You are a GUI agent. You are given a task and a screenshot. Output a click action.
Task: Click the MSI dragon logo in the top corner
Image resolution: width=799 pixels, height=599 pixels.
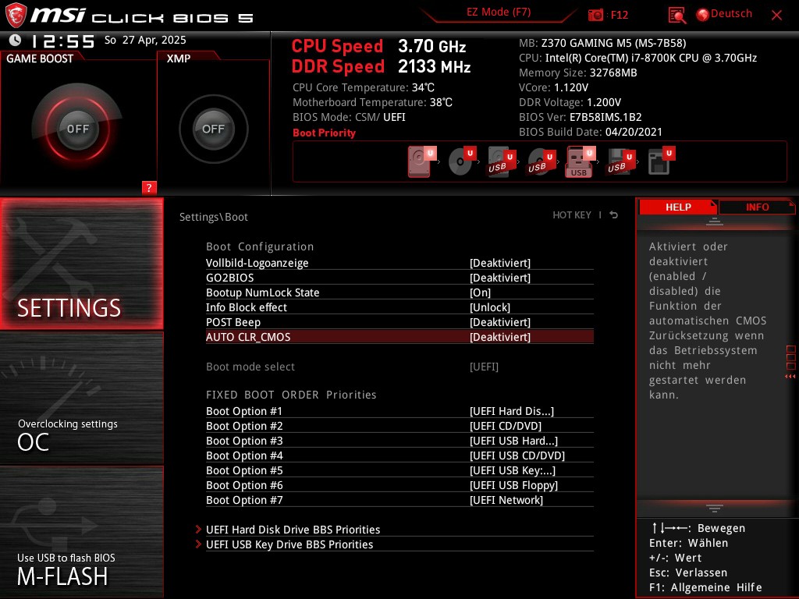[16, 14]
